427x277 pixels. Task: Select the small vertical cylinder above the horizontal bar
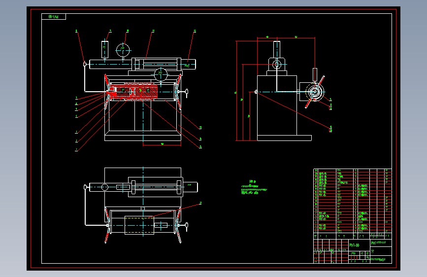[105, 49]
